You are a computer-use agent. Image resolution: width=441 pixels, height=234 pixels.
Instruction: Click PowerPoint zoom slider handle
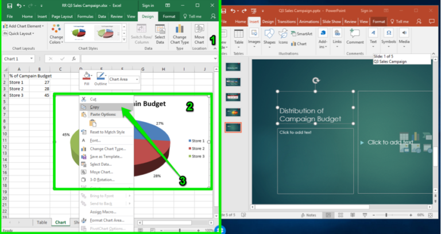pos(386,215)
